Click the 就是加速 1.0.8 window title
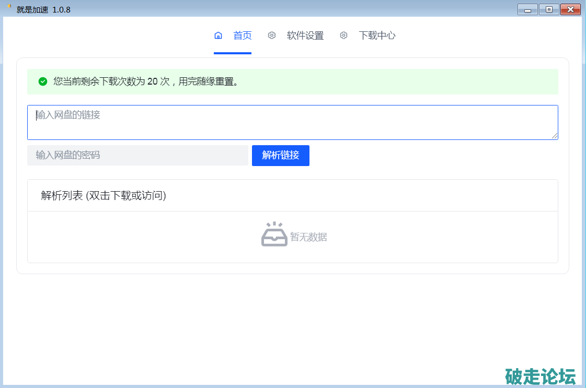 pyautogui.click(x=43, y=9)
